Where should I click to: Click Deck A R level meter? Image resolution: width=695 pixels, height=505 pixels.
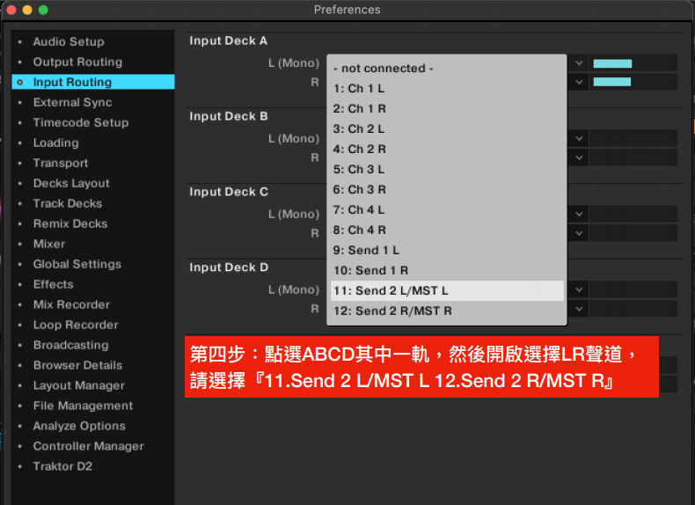[x=633, y=82]
